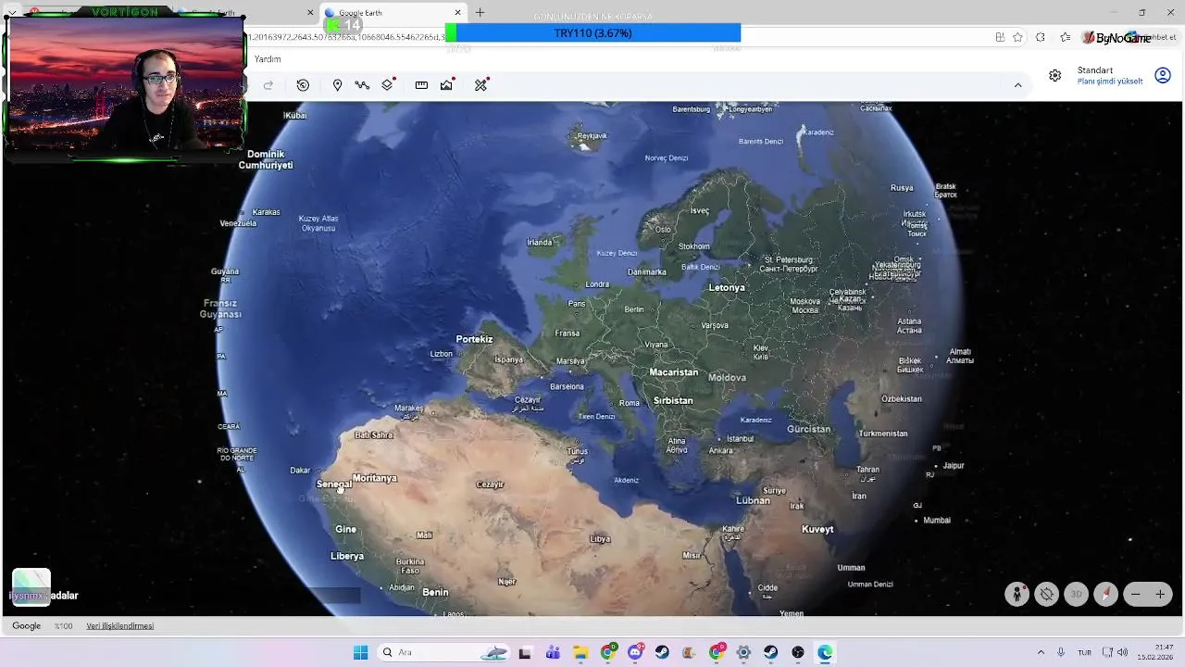Click the 'Stokholm' city label
The height and width of the screenshot is (667, 1185).
click(x=694, y=246)
